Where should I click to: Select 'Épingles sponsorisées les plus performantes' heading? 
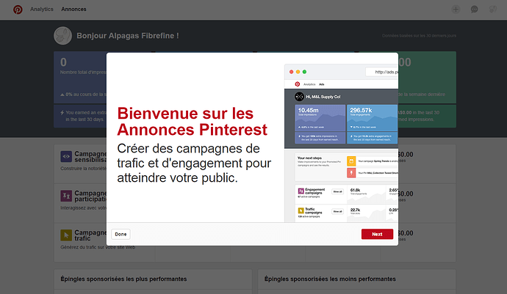(x=123, y=279)
